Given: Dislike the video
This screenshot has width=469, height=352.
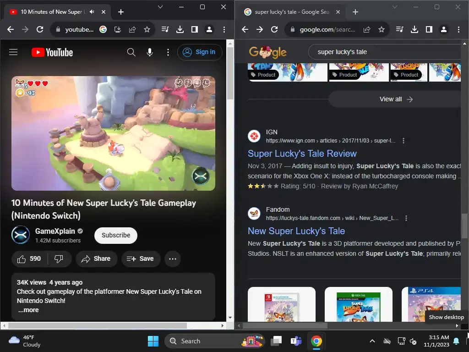Looking at the screenshot, I should (x=59, y=259).
